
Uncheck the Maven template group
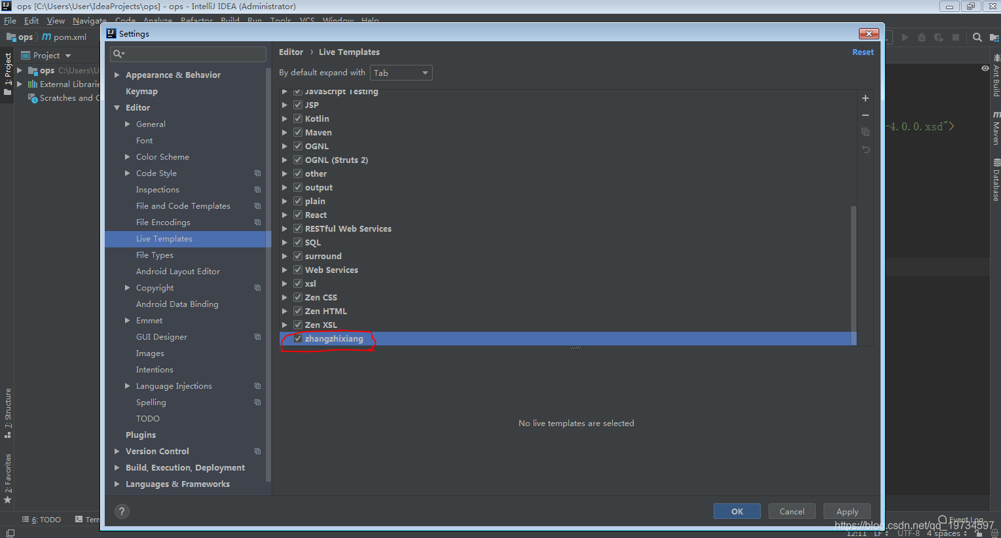tap(298, 132)
